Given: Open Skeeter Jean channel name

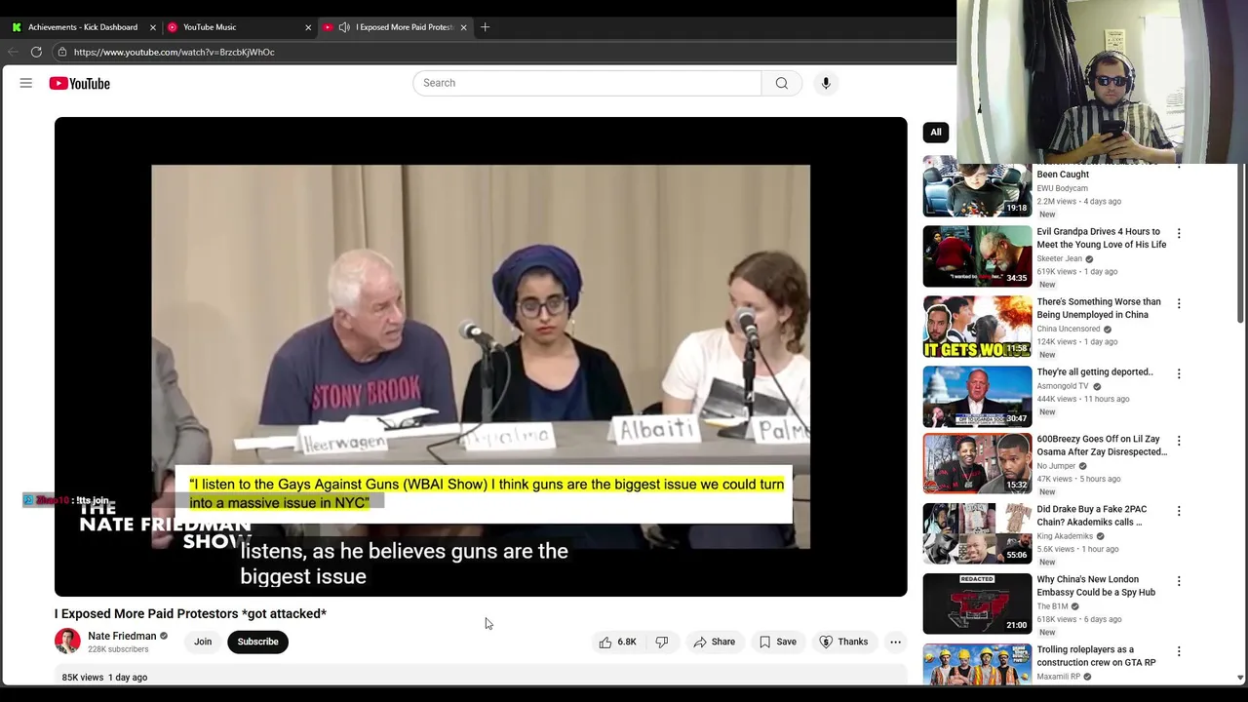Looking at the screenshot, I should point(1059,258).
